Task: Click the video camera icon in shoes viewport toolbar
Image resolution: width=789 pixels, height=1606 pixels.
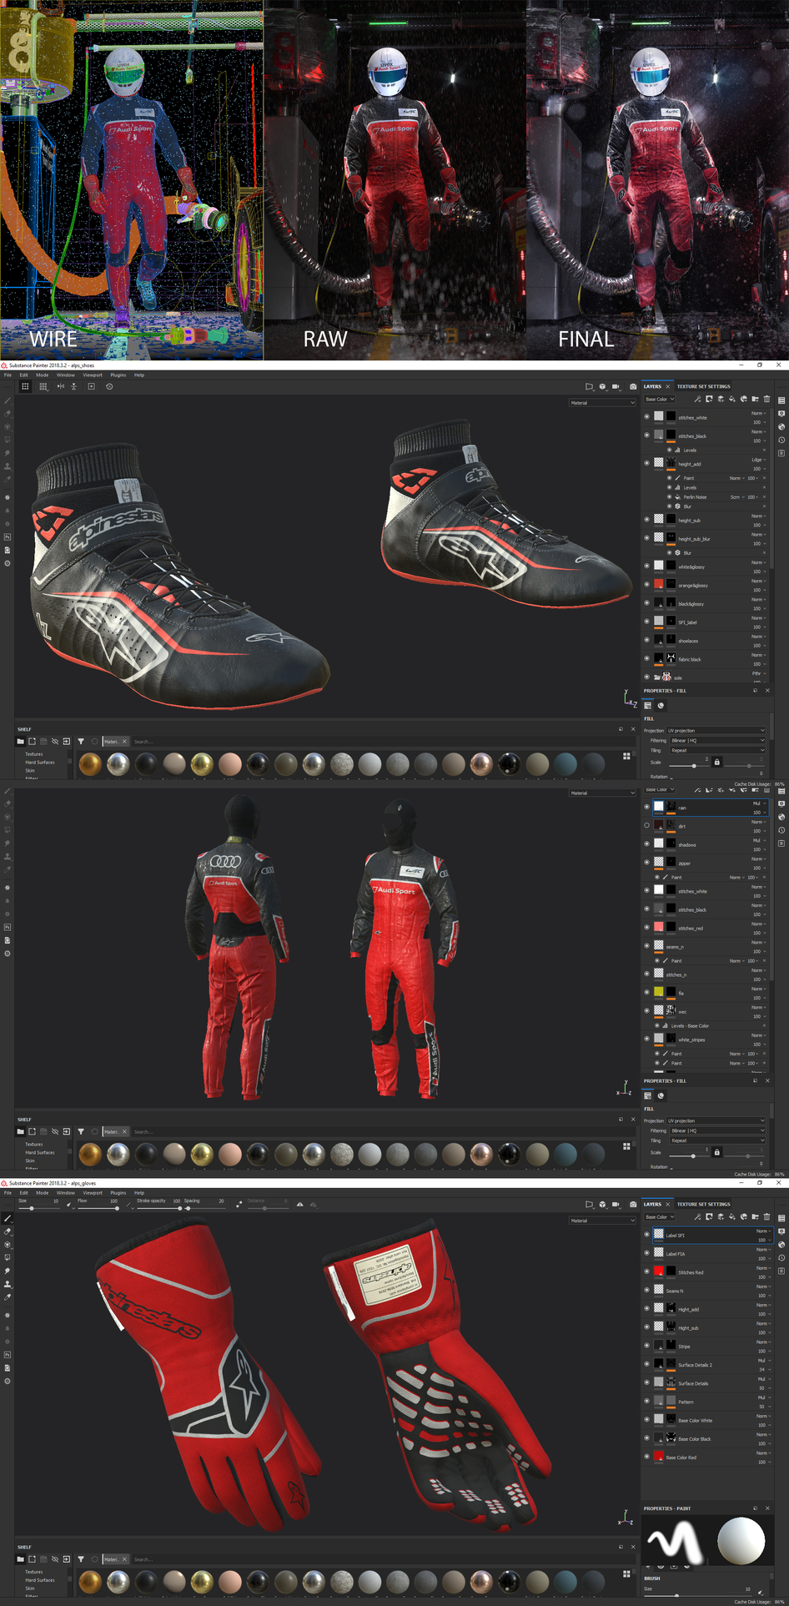Action: pyautogui.click(x=616, y=386)
